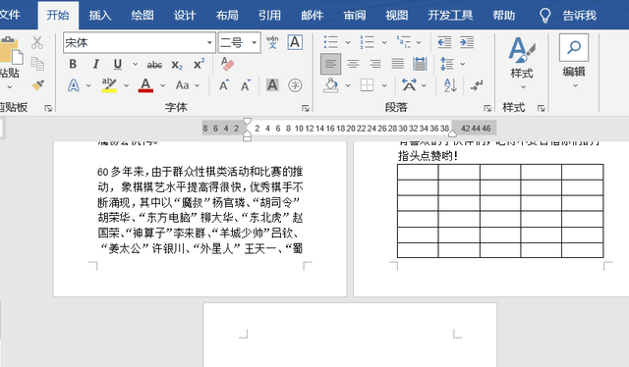Apply yellow text highlight color
Image resolution: width=629 pixels, height=367 pixels.
click(x=109, y=85)
